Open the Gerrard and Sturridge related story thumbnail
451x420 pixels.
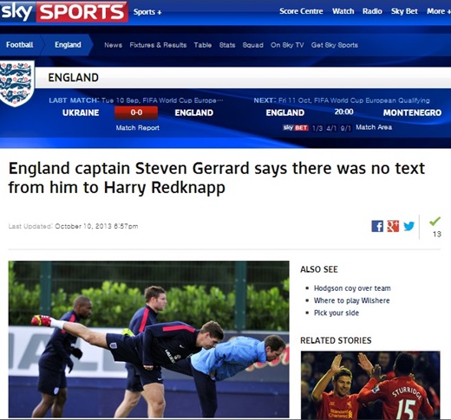(x=370, y=384)
